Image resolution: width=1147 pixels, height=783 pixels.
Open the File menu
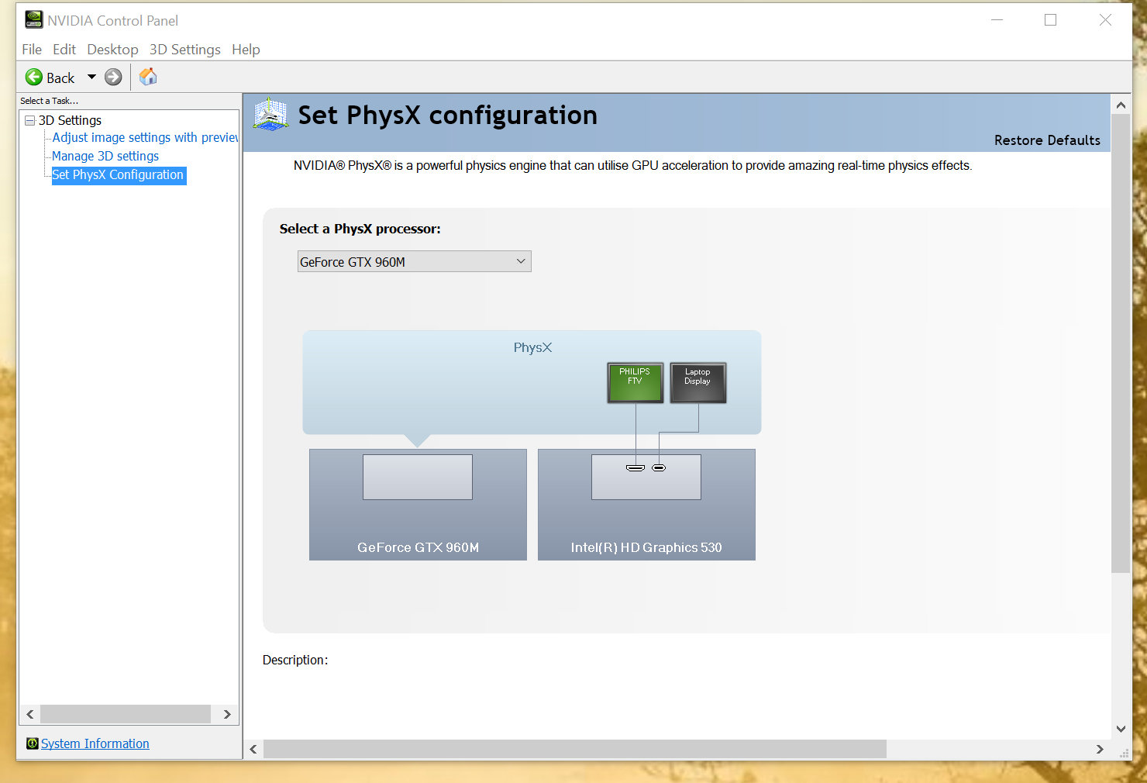pyautogui.click(x=32, y=50)
